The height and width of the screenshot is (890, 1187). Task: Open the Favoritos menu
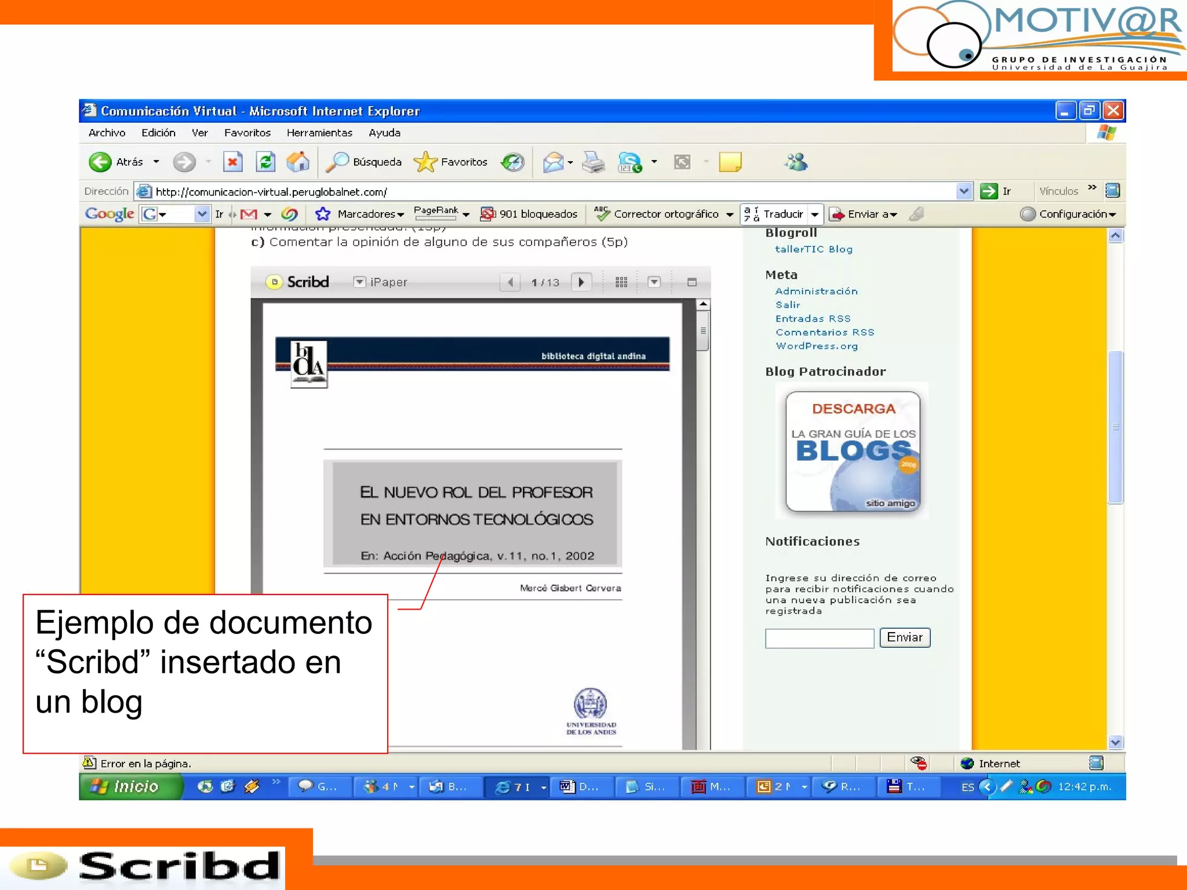click(x=247, y=133)
